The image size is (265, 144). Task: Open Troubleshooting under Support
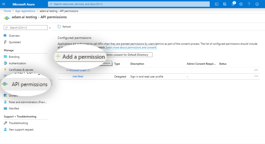click(18, 123)
